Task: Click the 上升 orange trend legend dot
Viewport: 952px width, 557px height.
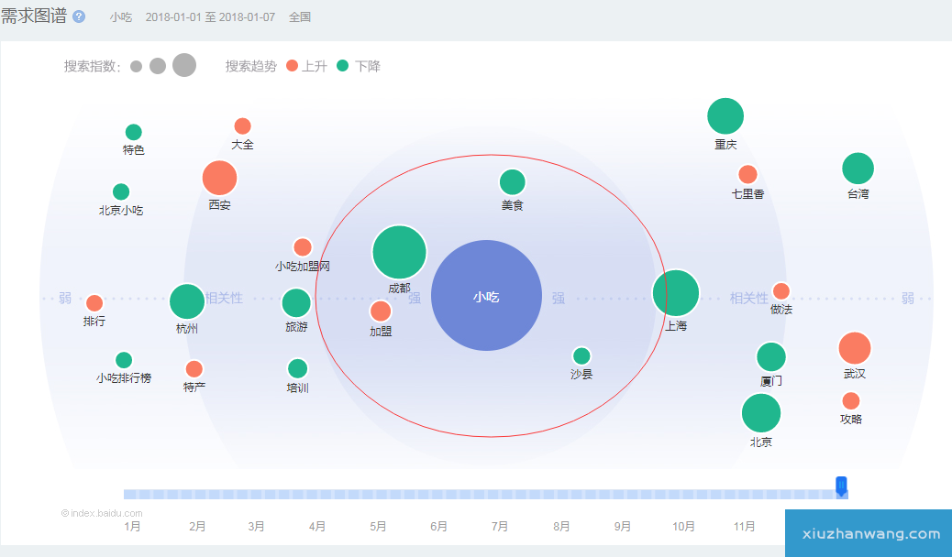Action: point(293,66)
